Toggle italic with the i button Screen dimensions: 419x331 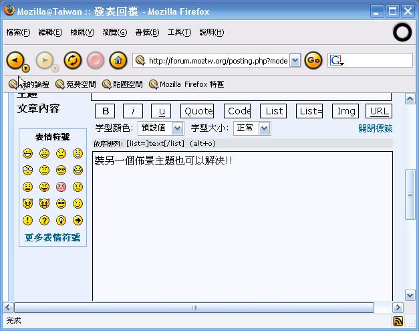(132, 112)
